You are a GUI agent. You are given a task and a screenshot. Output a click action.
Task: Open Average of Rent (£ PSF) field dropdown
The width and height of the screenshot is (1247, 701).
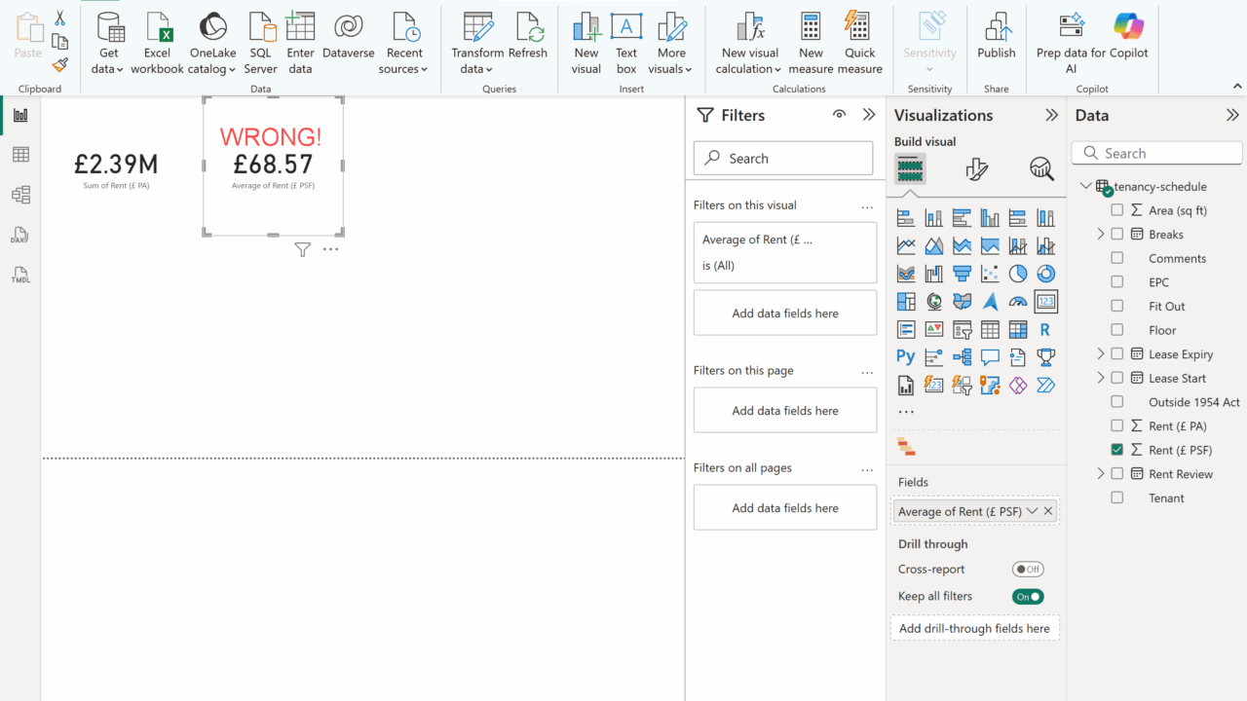[x=1032, y=511]
